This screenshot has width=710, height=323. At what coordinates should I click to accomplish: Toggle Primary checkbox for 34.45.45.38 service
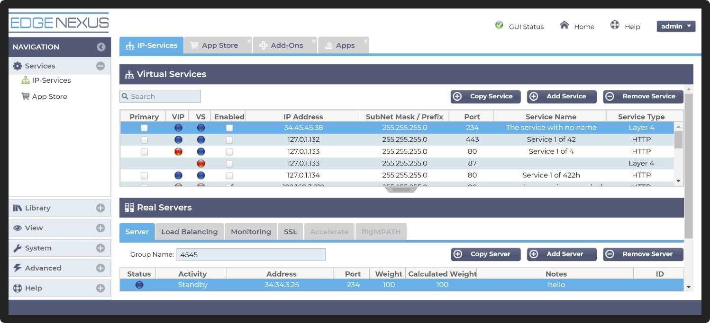[x=144, y=128]
